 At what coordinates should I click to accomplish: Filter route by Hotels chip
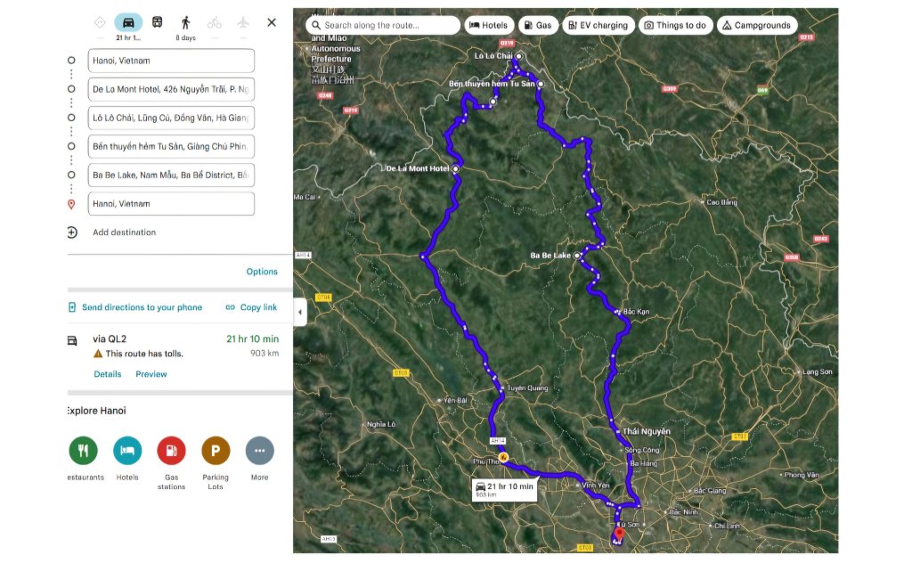point(489,26)
